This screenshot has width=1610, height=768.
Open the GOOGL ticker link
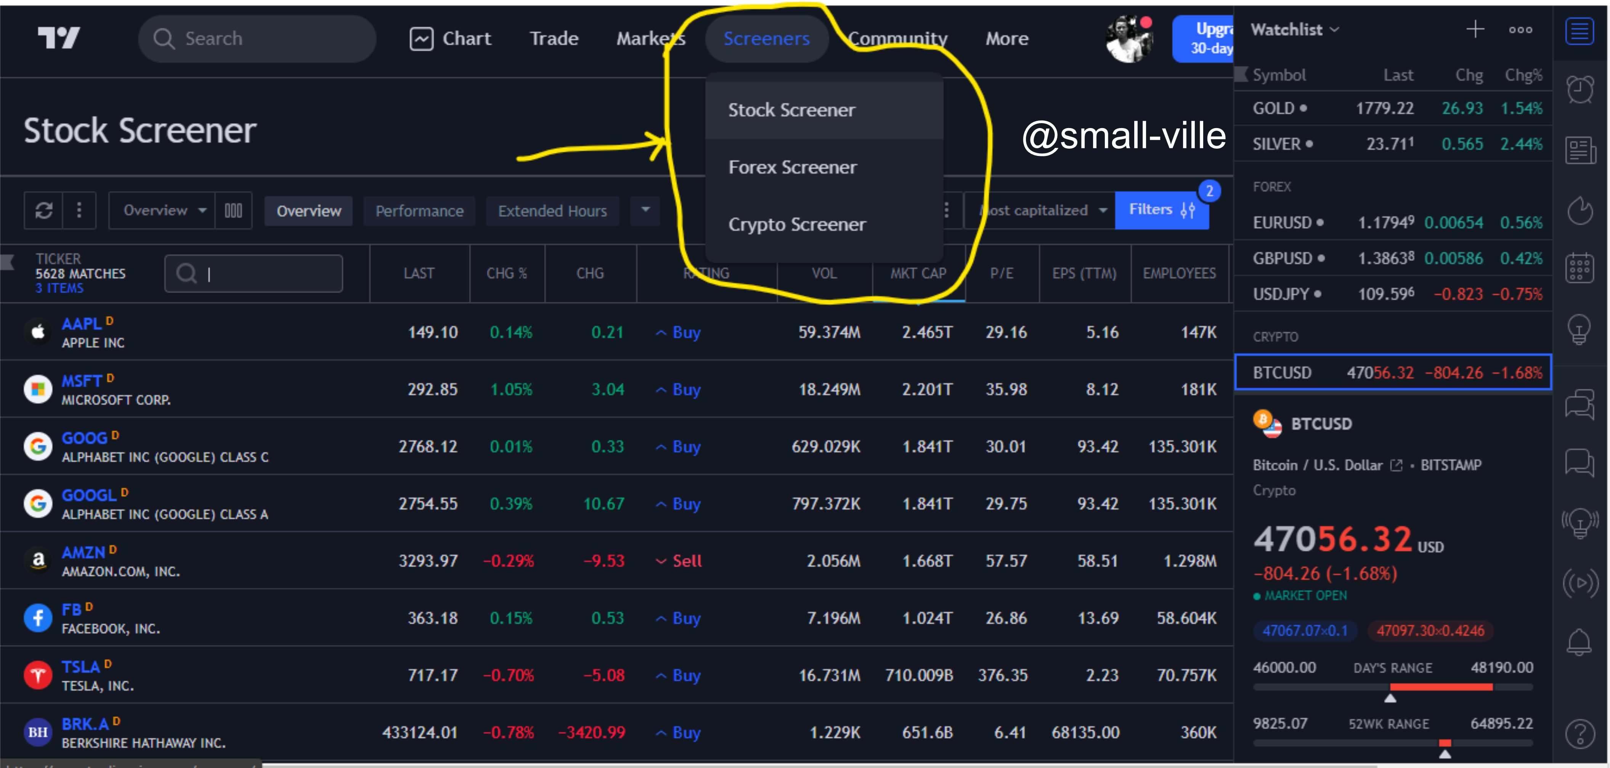pyautogui.click(x=89, y=495)
